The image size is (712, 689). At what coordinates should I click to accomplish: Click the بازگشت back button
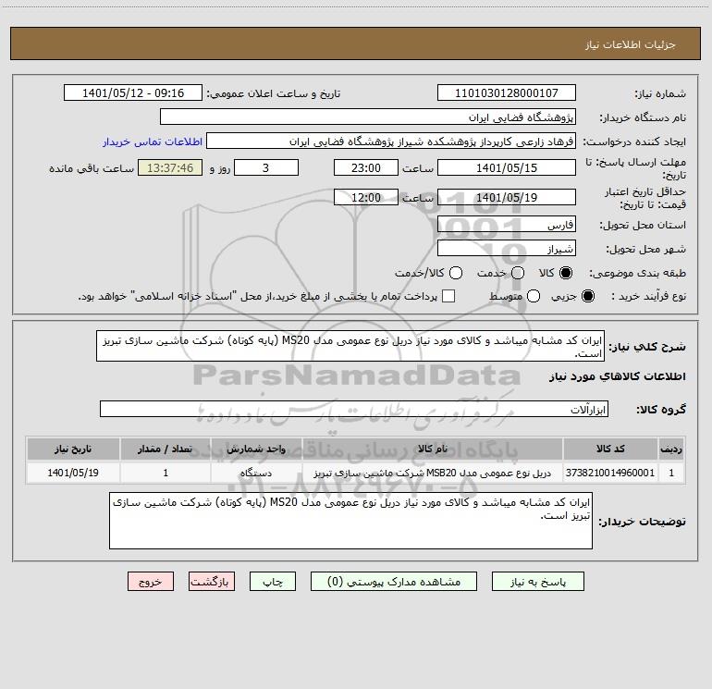point(212,582)
